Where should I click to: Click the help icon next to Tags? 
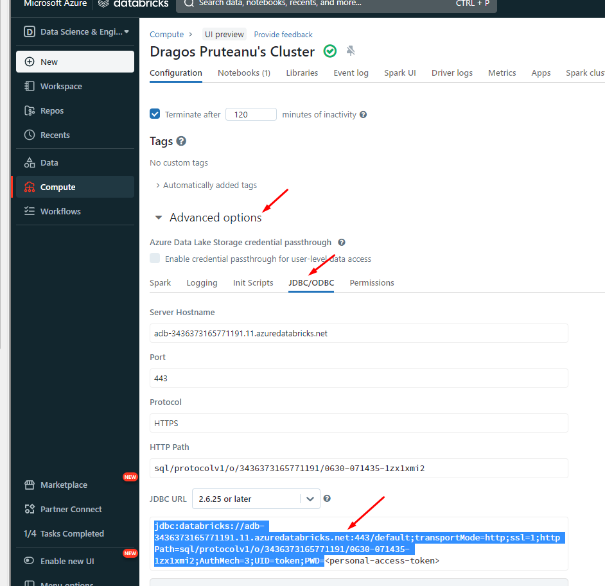pos(181,141)
